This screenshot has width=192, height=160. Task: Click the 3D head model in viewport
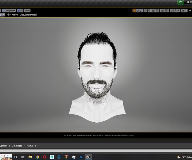click(x=97, y=77)
